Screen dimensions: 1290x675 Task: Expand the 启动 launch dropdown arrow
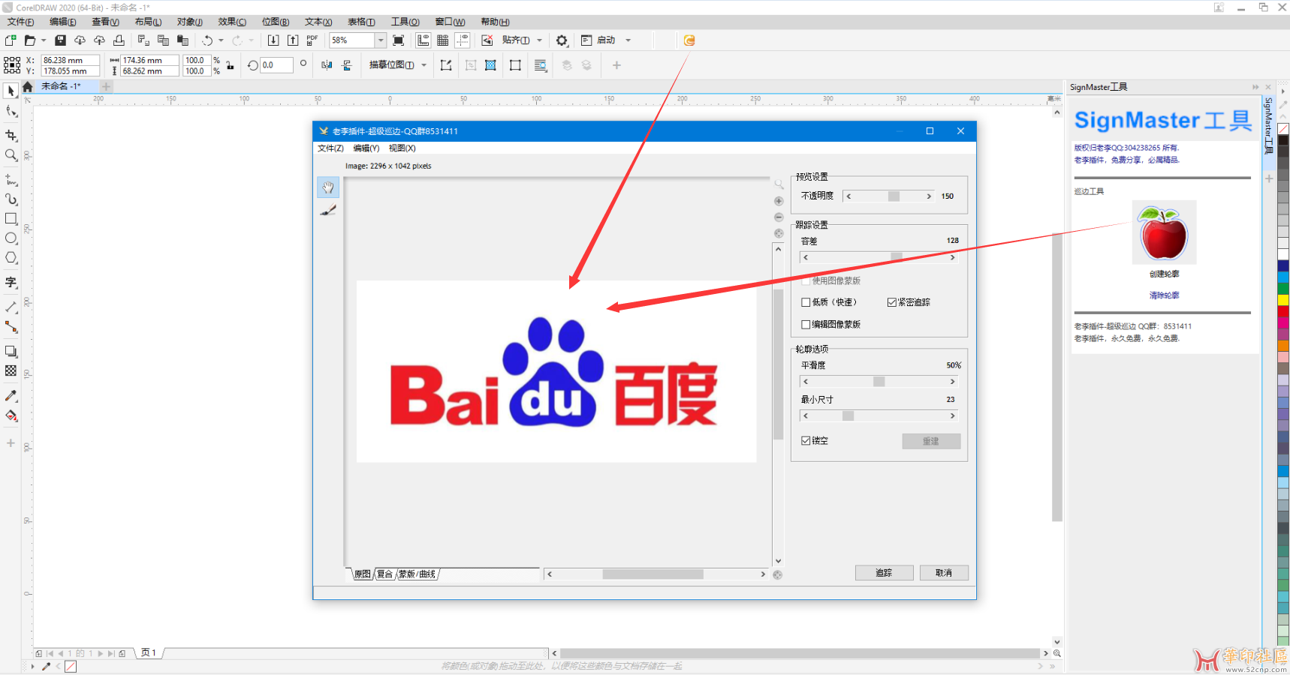[x=628, y=40]
